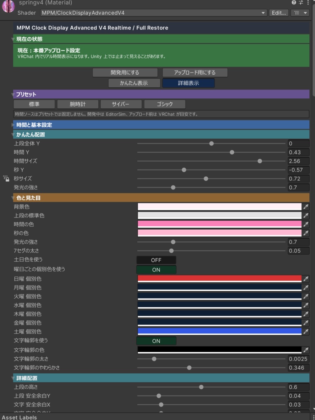Pick 木曜 個別色 with the eyedropper icon
Screen dimensions: 315x420
(306, 314)
